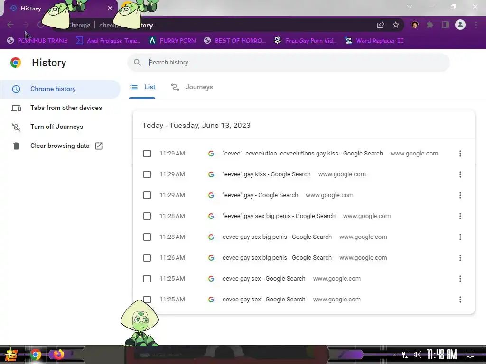Image resolution: width=486 pixels, height=364 pixels.
Task: Select Chrome history in the sidebar
Action: coord(60,89)
